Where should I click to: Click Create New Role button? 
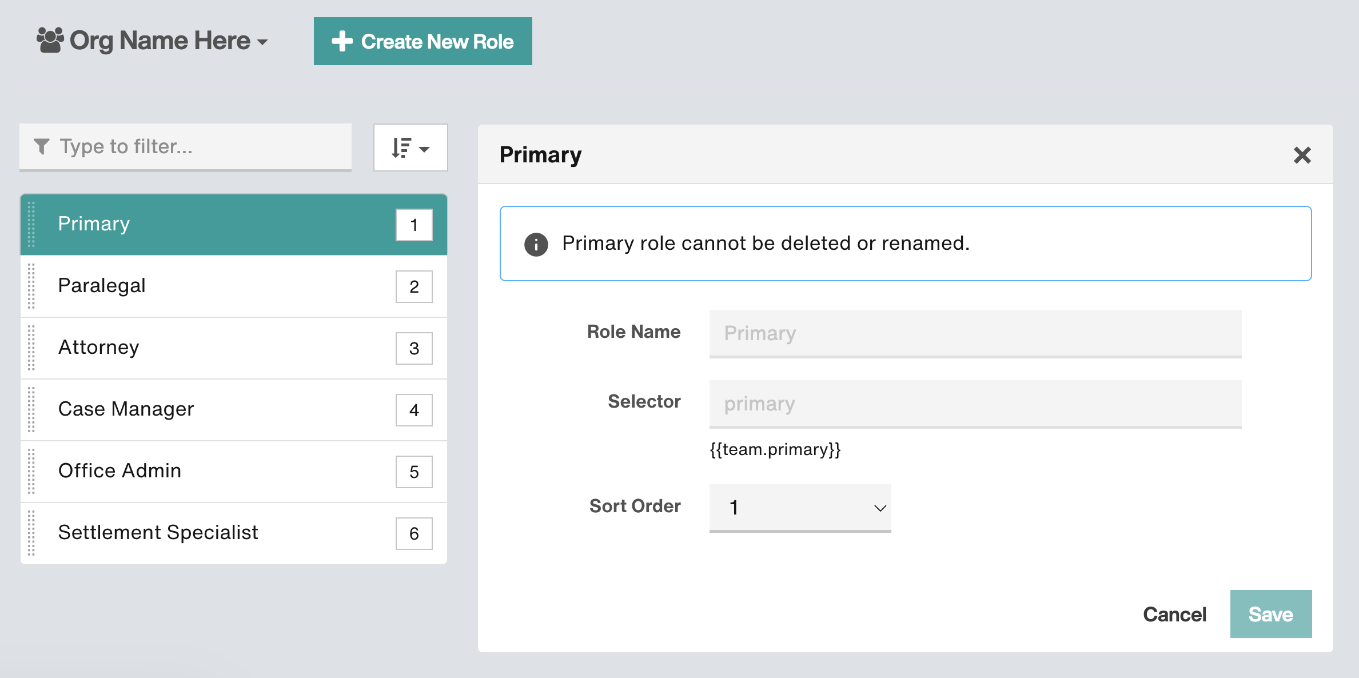click(x=423, y=41)
